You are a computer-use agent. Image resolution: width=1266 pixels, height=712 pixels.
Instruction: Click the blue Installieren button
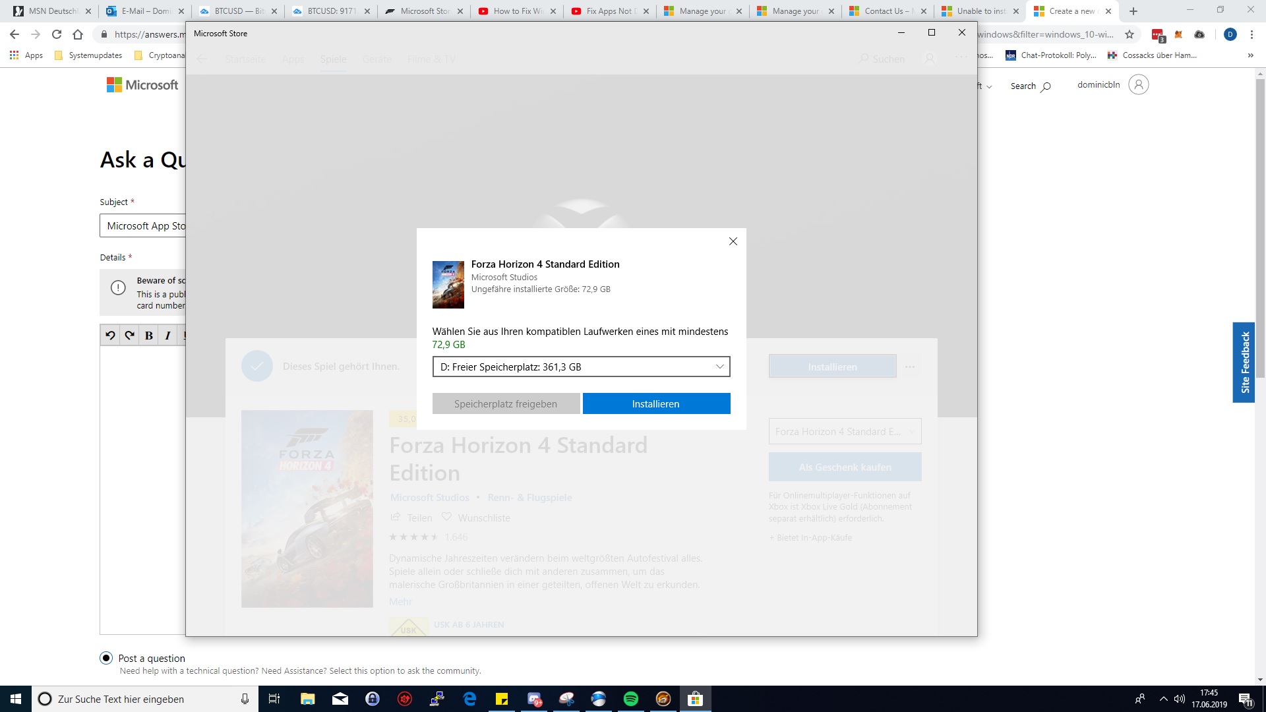656,403
